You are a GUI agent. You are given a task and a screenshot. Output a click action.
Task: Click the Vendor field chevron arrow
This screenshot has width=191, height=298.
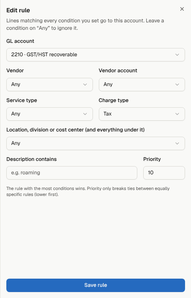pos(85,85)
